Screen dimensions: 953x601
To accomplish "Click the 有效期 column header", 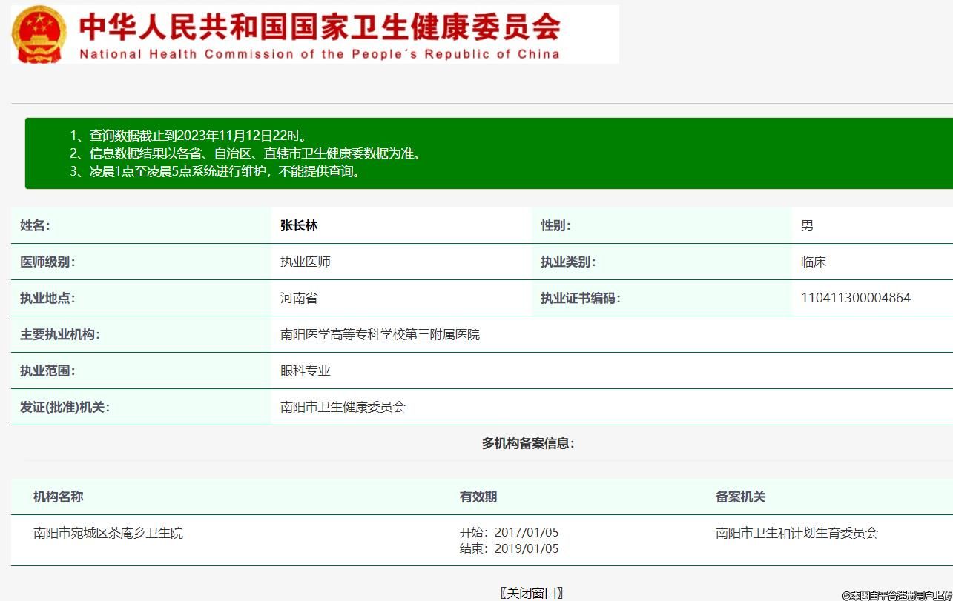I will (478, 497).
